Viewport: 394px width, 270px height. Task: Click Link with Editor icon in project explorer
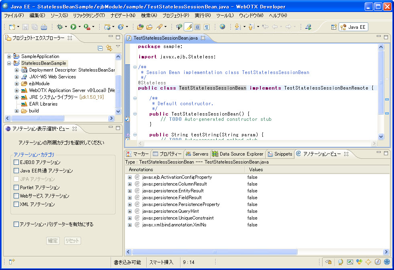109,48
